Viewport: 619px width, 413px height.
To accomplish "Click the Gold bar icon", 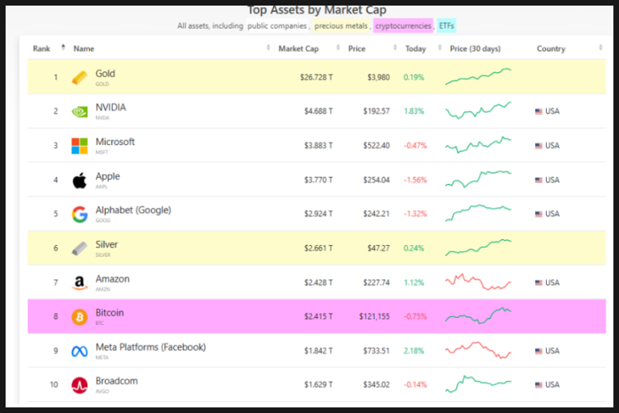I will 79,78.
